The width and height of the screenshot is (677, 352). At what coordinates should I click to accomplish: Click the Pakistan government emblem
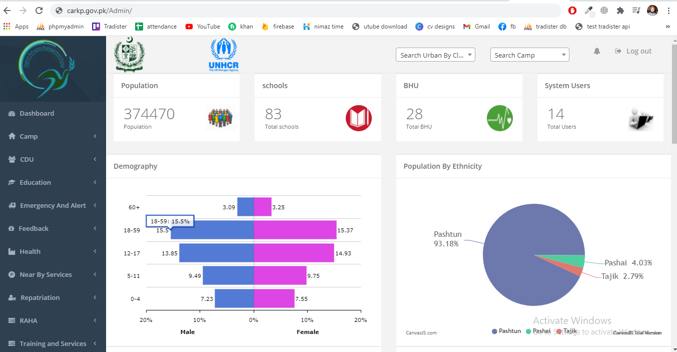[130, 54]
